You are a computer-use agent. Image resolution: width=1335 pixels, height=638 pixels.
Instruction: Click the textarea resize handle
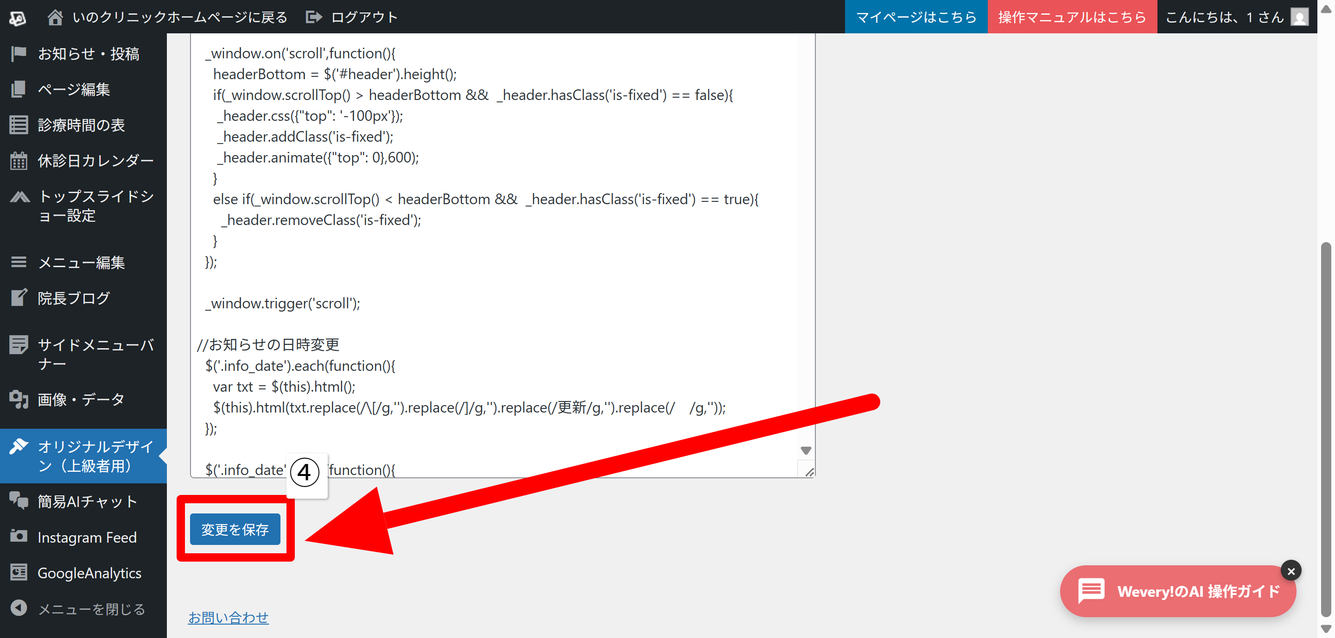809,471
